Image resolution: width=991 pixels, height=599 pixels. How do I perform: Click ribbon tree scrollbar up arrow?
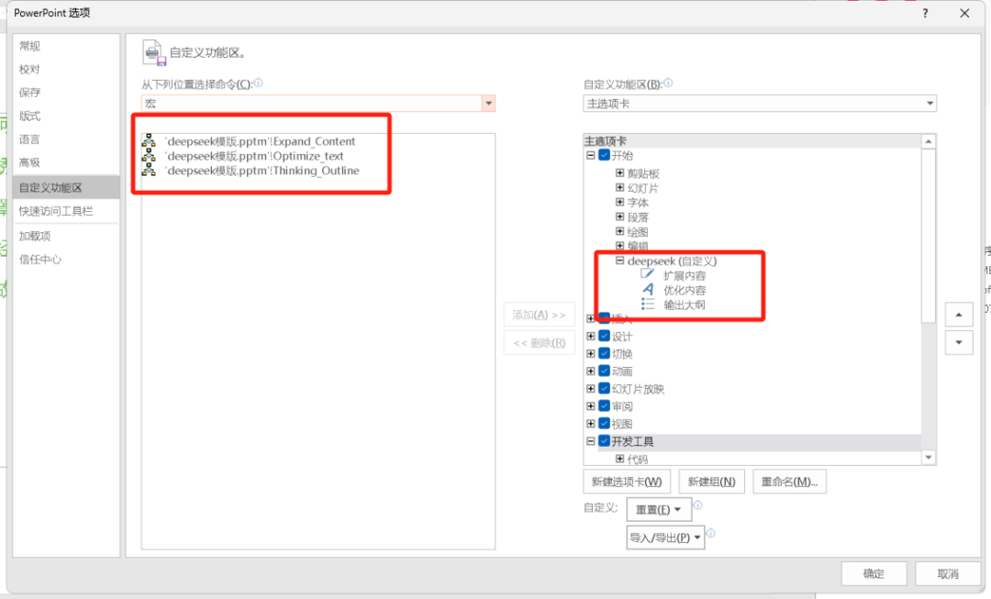pos(929,141)
